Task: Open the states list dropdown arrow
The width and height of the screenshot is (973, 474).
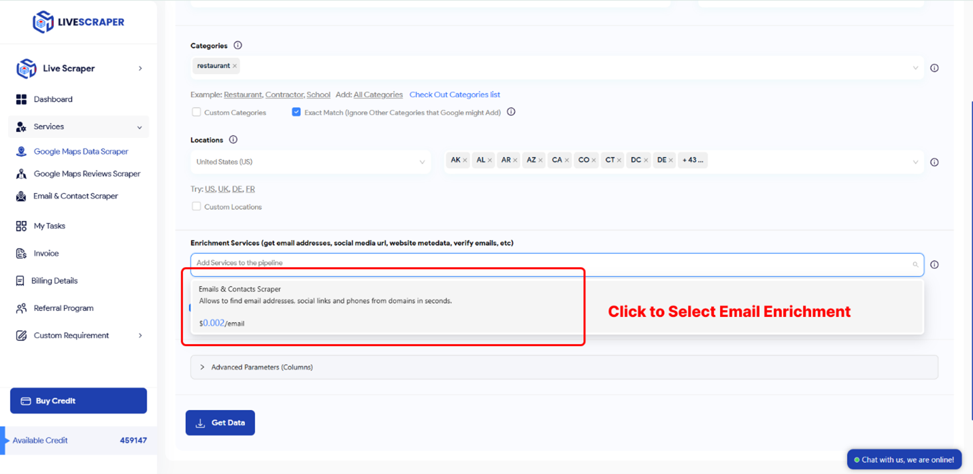Action: [915, 162]
